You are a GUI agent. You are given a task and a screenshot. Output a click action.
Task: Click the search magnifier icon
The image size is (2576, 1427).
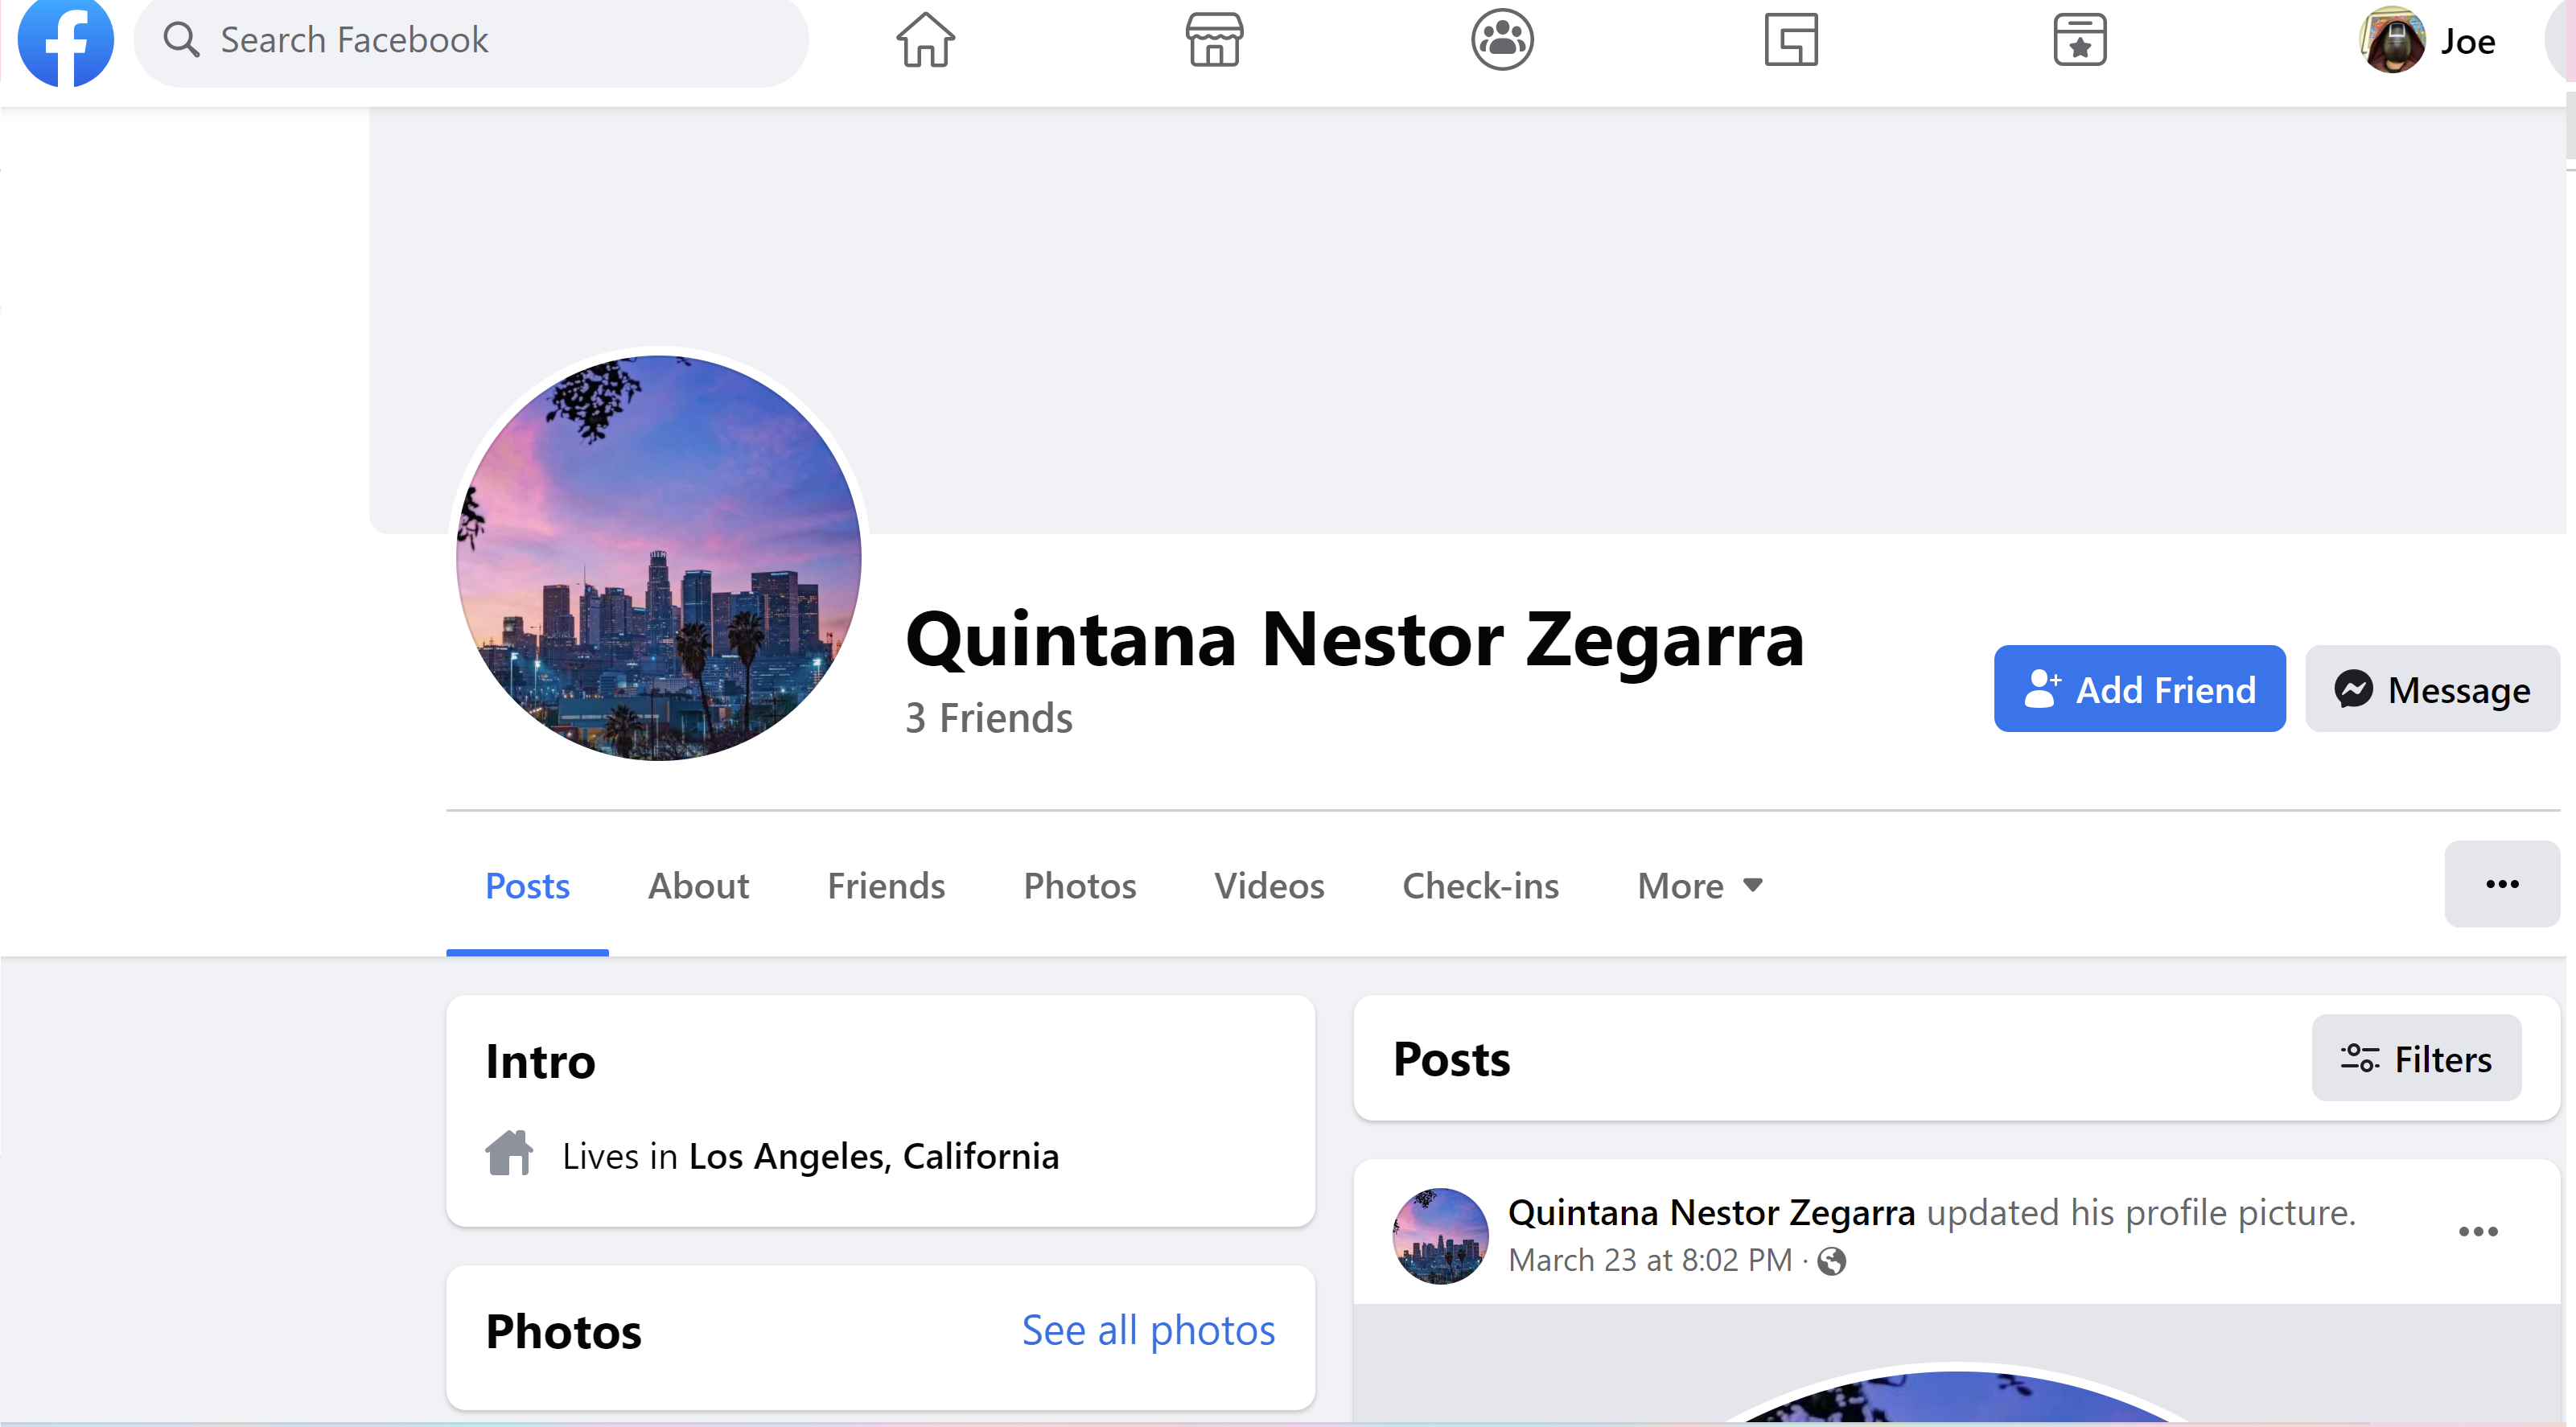[181, 40]
